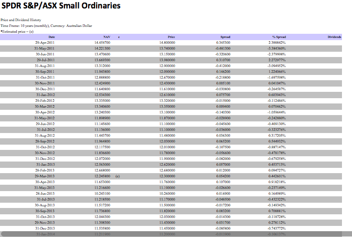Select the 30-Mar-2012 date cell
The image size is (352, 237).
click(44, 107)
